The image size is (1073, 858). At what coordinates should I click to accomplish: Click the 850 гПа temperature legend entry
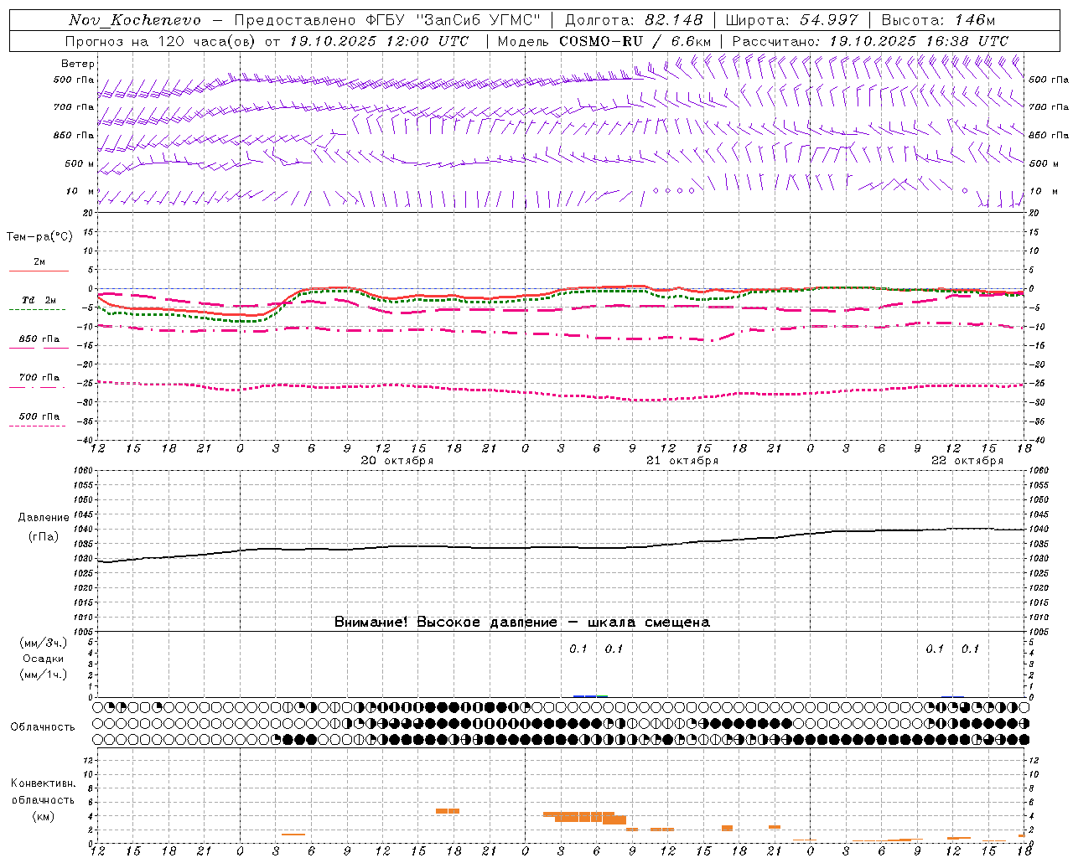point(39,339)
